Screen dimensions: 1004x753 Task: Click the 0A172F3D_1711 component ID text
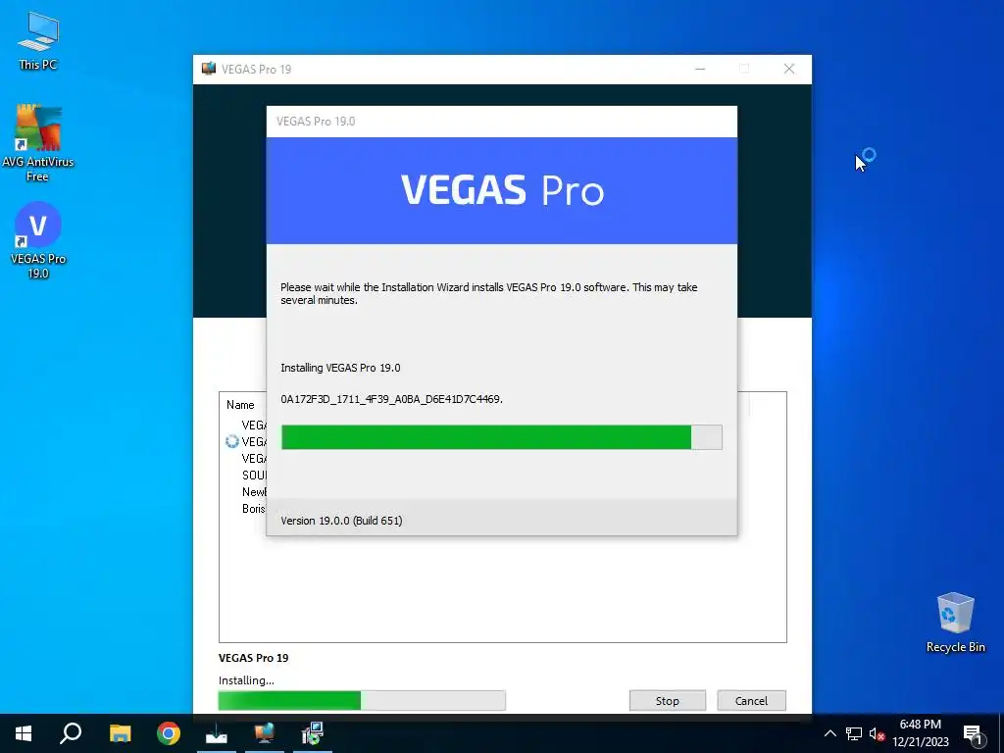(392, 399)
